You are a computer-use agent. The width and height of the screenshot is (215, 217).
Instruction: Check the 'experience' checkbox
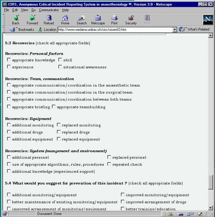point(9,67)
